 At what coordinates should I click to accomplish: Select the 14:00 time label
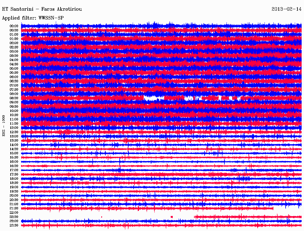[x=14, y=145]
